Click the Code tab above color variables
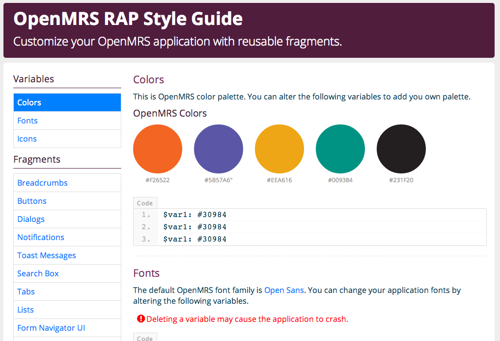500x341 pixels. 145,203
